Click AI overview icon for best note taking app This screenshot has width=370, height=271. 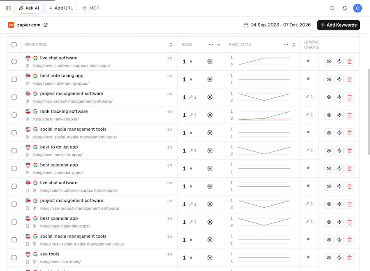(x=210, y=79)
